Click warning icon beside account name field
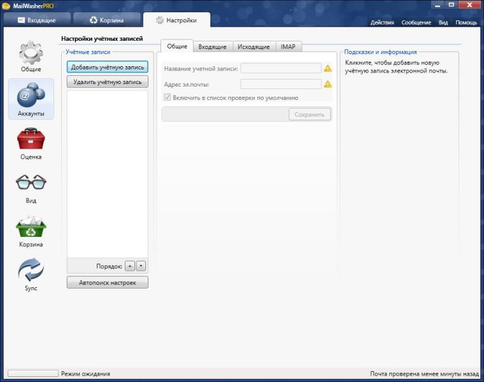The image size is (484, 382). click(328, 69)
